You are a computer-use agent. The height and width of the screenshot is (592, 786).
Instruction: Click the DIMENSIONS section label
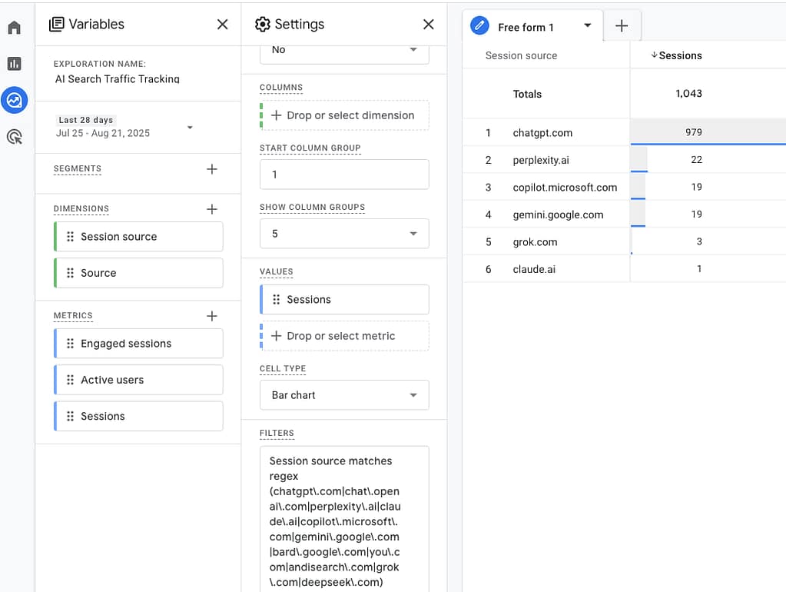coord(81,208)
